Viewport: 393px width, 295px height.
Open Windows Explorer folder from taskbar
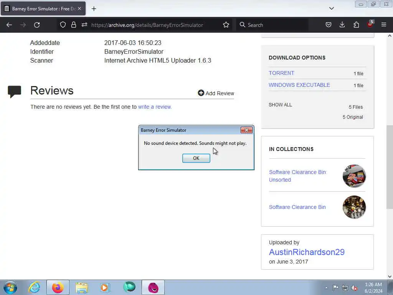pos(82,287)
